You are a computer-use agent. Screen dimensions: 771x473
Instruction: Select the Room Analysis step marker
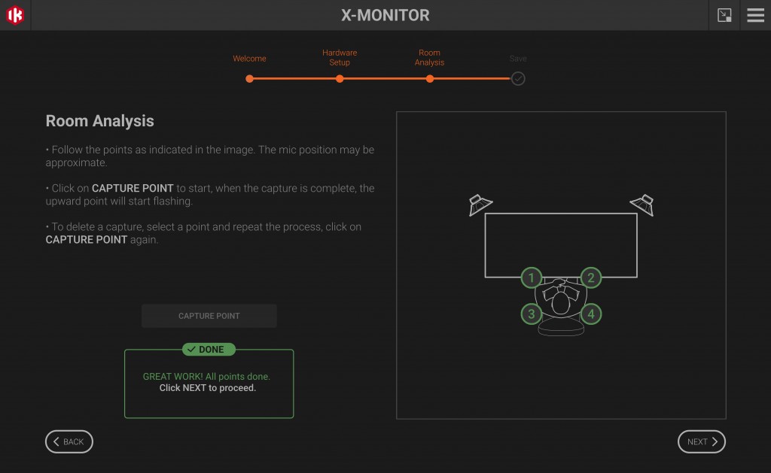point(429,78)
